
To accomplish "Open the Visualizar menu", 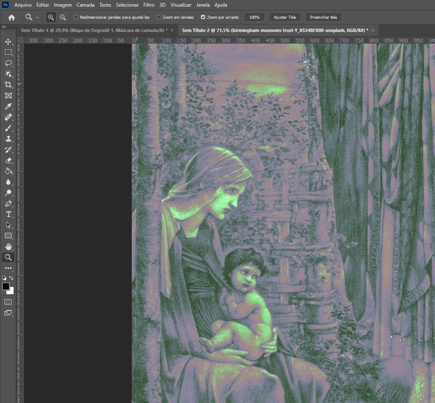I will coord(181,5).
